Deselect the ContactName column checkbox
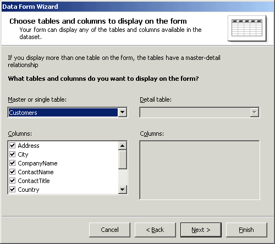The width and height of the screenshot is (275, 244). point(13,172)
